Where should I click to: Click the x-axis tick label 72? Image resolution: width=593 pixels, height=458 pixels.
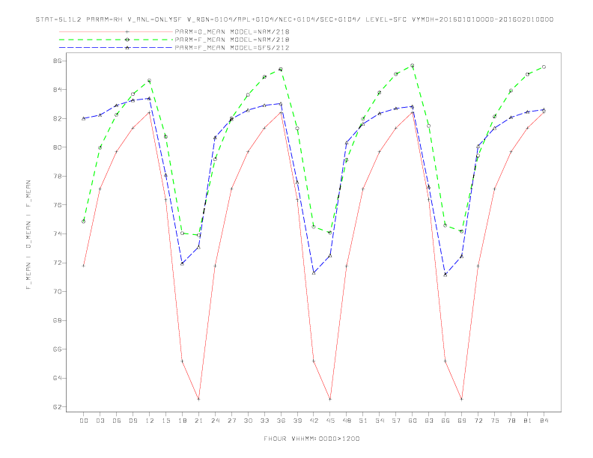[478, 421]
